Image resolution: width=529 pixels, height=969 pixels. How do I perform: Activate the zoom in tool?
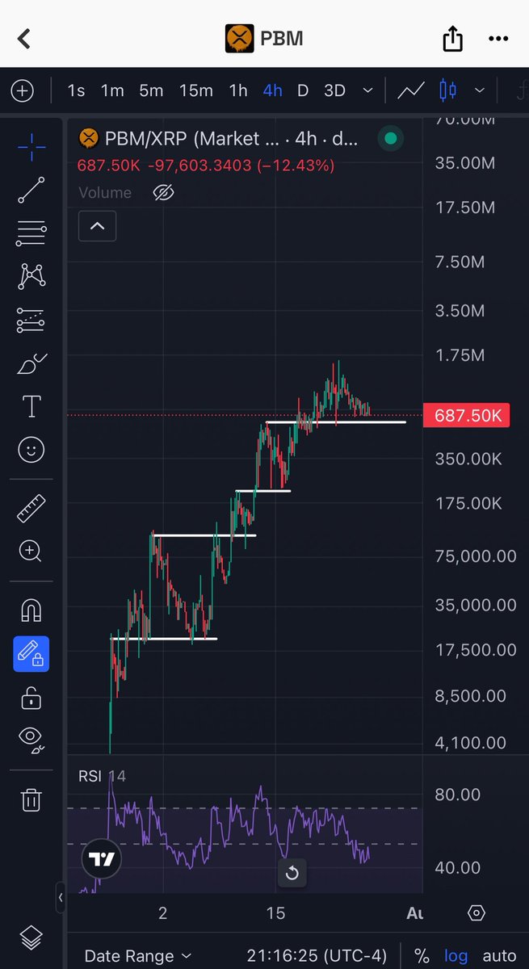pyautogui.click(x=31, y=552)
